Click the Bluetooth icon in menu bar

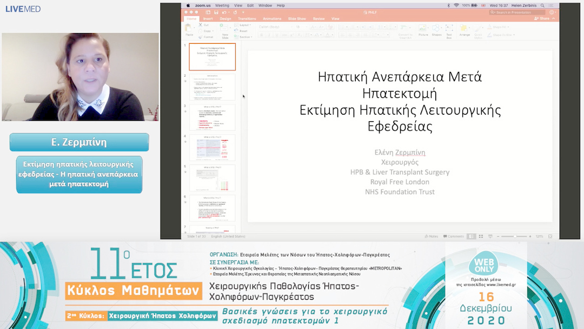click(448, 5)
